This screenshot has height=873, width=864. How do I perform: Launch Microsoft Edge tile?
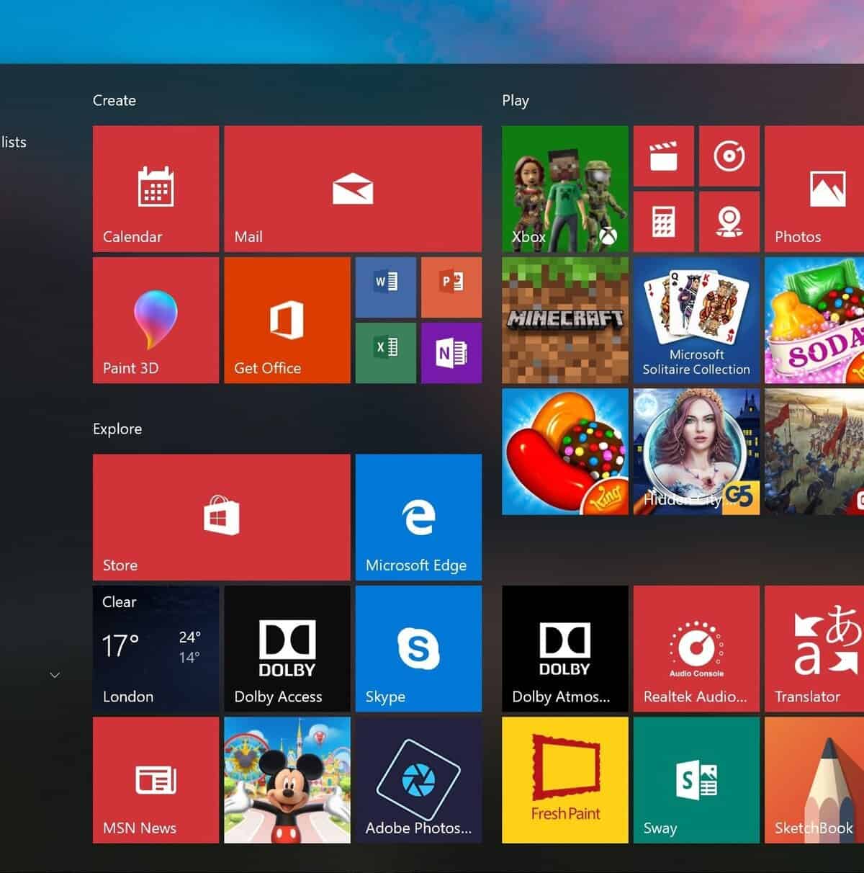418,516
